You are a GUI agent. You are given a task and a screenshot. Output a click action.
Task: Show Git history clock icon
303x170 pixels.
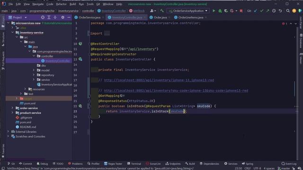274,11
